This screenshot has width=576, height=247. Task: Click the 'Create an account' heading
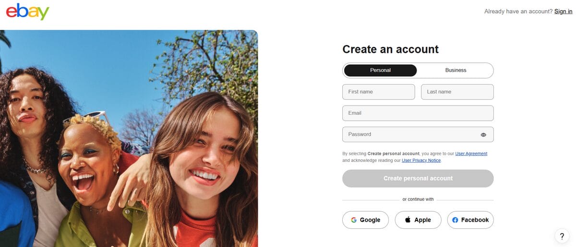[x=390, y=49]
